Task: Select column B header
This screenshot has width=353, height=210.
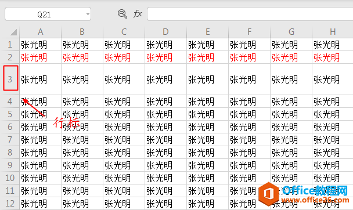Action: tap(82, 32)
